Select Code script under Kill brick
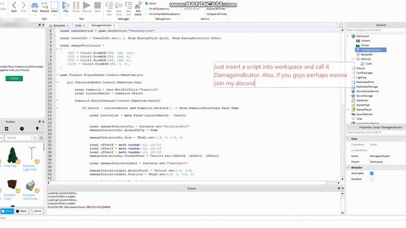This screenshot has width=406, height=228. point(367,63)
